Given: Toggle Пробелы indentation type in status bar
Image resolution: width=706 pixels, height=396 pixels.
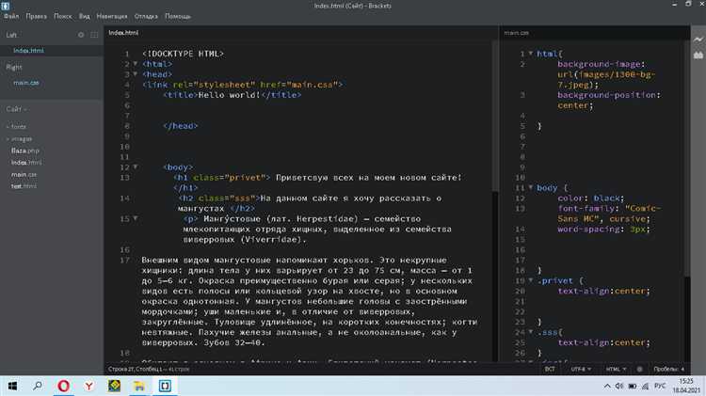Looking at the screenshot, I should click(667, 369).
